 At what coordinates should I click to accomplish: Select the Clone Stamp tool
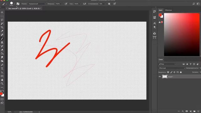point(2,42)
